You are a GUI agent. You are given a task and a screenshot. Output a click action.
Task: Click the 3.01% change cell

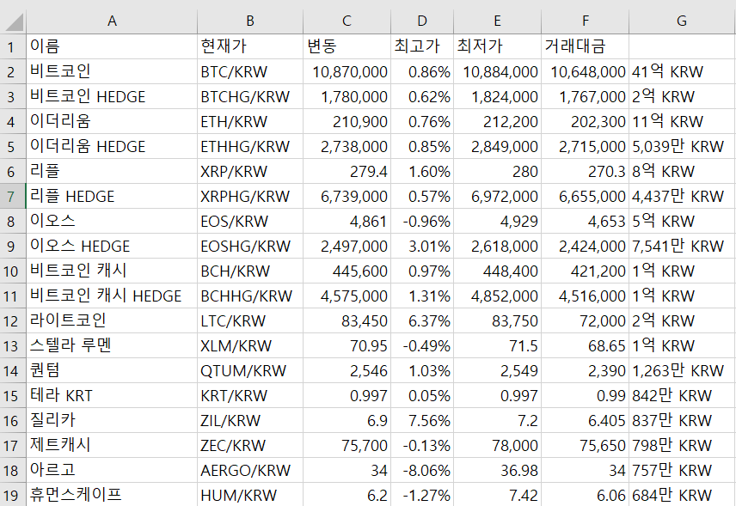422,245
